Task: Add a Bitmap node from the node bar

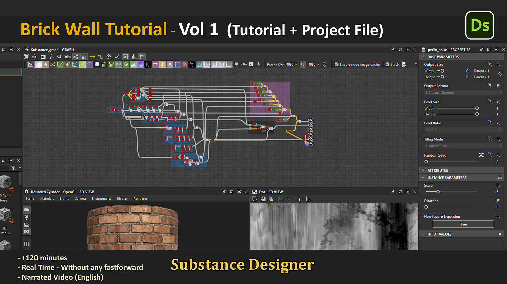Action: pos(31,64)
